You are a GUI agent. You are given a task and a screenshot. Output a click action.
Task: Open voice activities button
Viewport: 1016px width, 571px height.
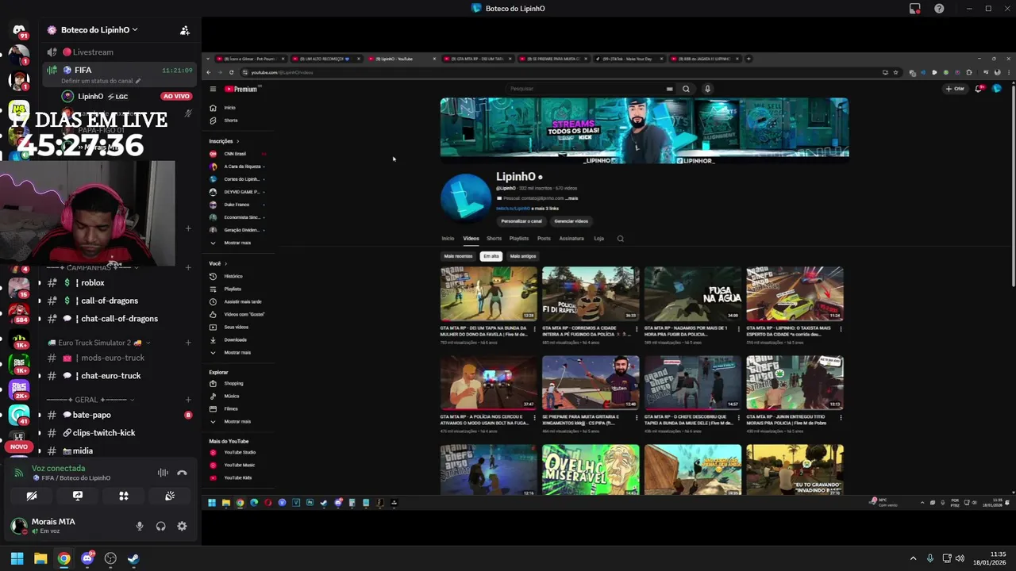click(x=124, y=496)
